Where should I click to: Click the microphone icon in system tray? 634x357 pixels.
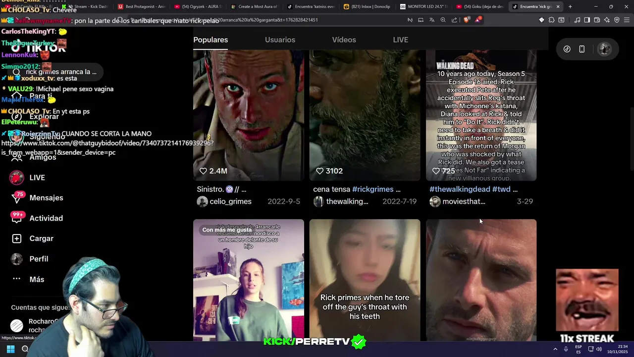coord(566,349)
